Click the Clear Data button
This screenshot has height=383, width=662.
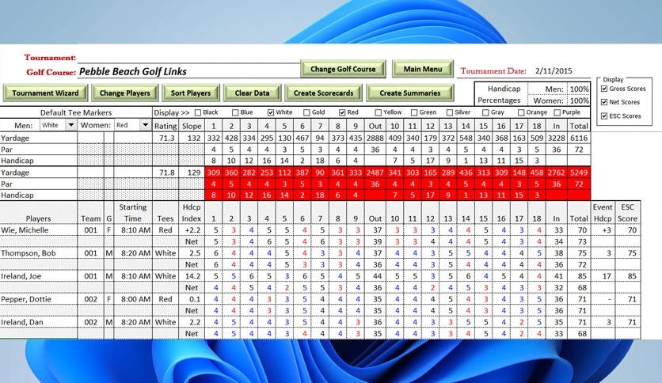pyautogui.click(x=252, y=93)
